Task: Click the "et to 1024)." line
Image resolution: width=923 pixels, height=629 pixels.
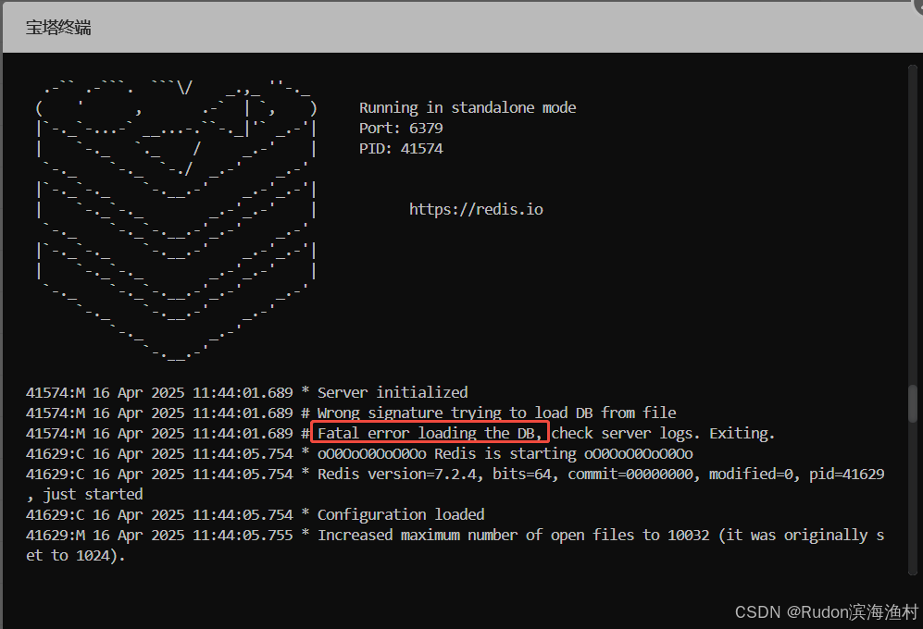Action: (76, 555)
